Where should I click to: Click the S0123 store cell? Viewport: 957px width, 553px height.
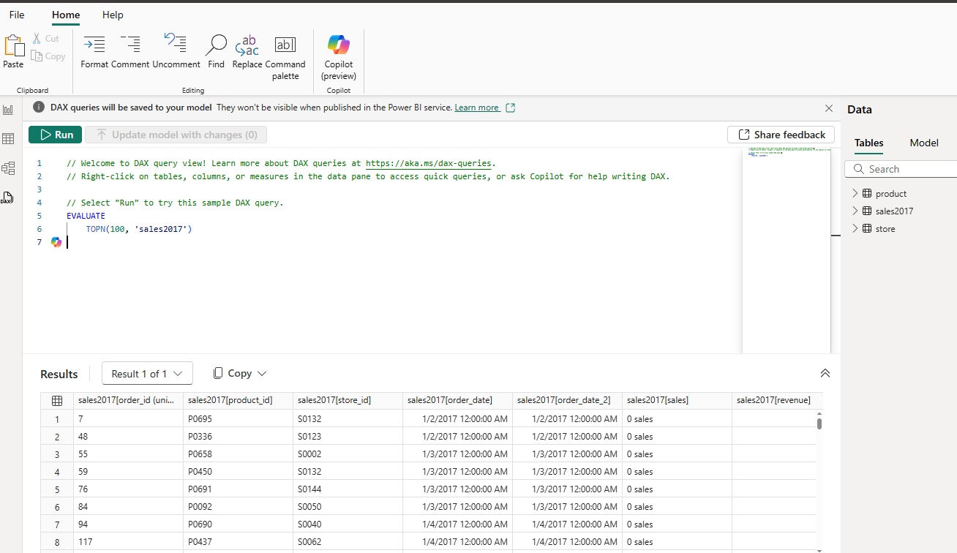point(348,437)
